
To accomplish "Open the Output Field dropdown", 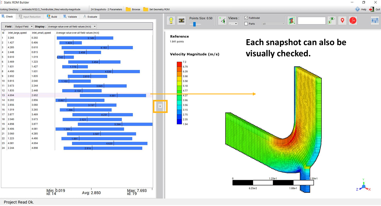I will (x=23, y=26).
